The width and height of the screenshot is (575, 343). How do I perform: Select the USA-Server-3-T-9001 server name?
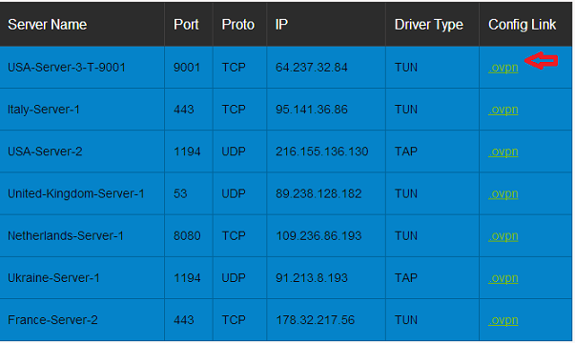coord(67,68)
